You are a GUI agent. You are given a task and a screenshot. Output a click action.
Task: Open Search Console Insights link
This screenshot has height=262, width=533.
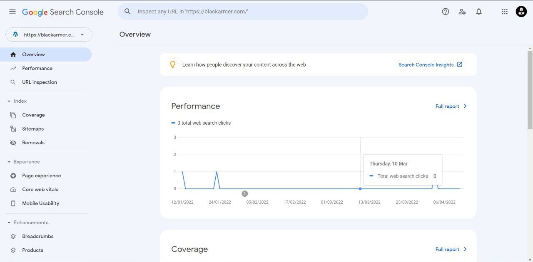point(426,64)
